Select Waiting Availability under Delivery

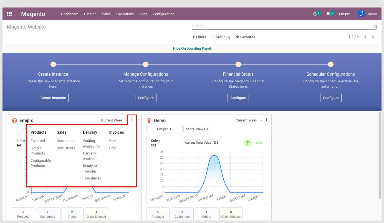coord(92,144)
